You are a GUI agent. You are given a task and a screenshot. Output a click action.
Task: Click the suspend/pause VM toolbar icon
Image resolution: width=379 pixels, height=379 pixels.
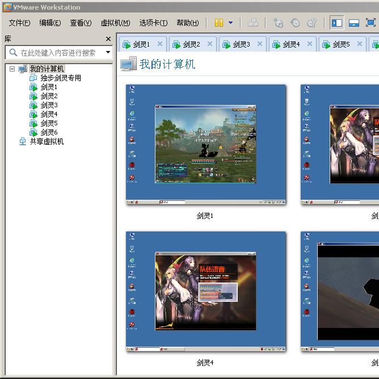pyautogui.click(x=219, y=23)
